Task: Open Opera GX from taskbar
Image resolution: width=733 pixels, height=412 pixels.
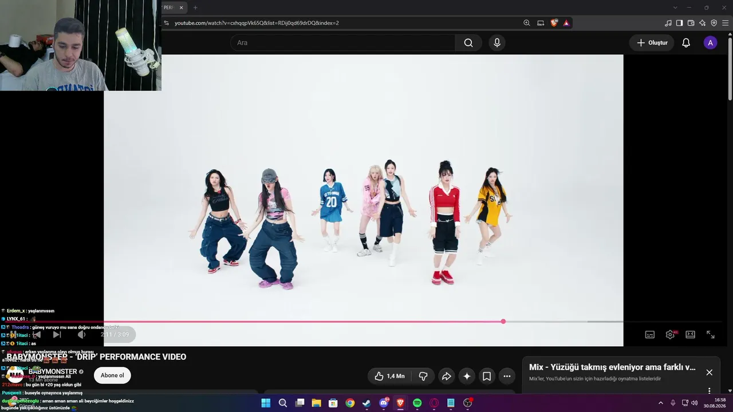Action: (x=434, y=403)
